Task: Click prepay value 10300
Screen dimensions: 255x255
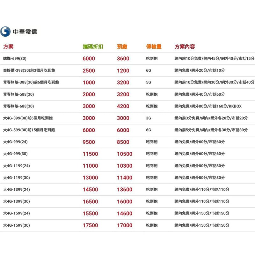Action: 125,166
